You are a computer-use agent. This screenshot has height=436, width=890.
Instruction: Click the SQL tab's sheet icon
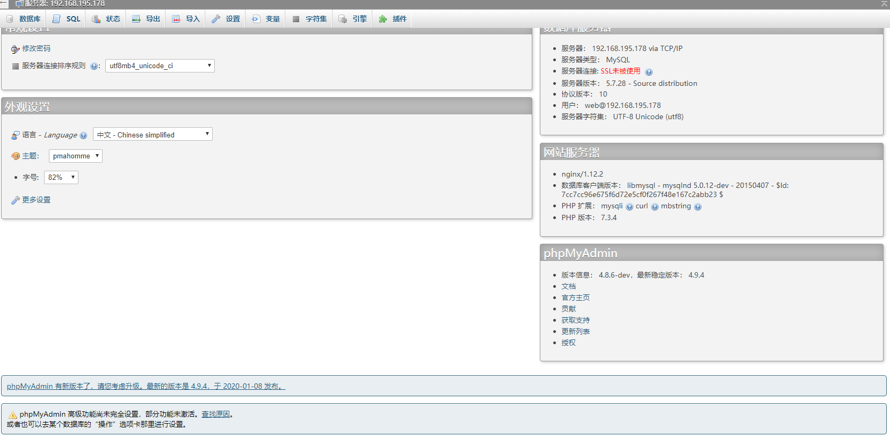[x=56, y=19]
